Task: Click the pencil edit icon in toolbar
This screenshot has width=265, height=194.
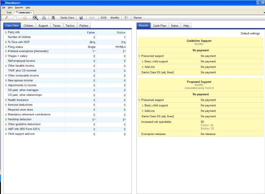Action: click(7, 18)
